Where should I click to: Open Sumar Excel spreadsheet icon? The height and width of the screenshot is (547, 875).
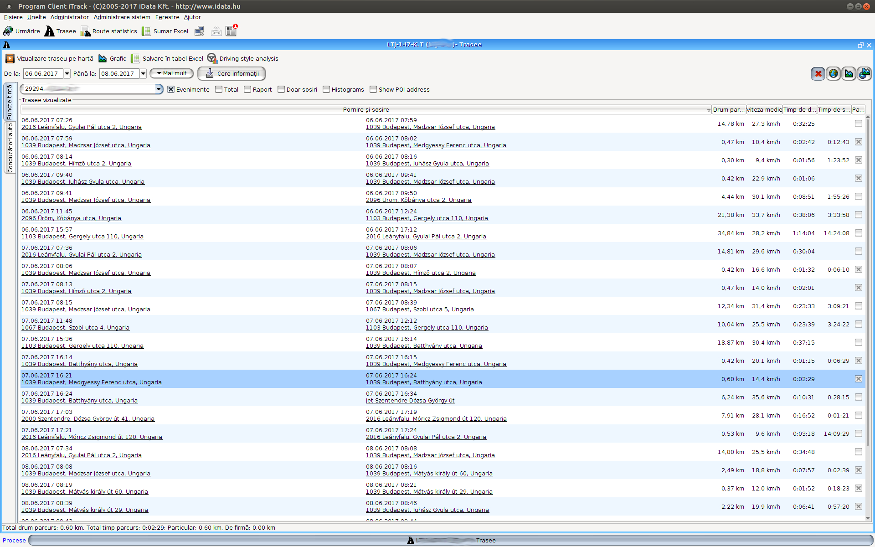click(x=146, y=31)
